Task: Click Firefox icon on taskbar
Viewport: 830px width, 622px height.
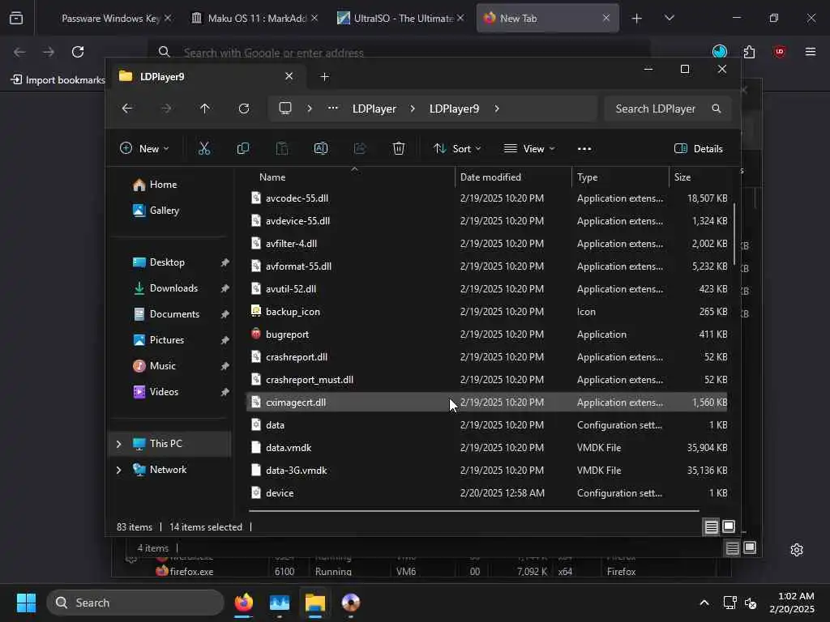Action: point(243,603)
